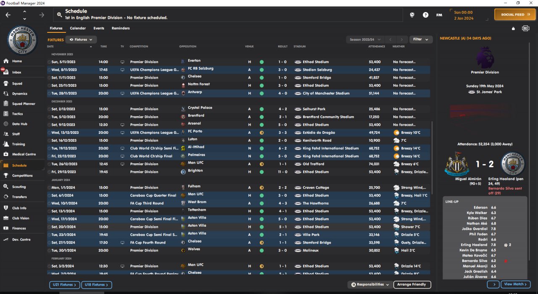Toggle the BG background selector icon
538x294 pixels.
pyautogui.click(x=525, y=29)
